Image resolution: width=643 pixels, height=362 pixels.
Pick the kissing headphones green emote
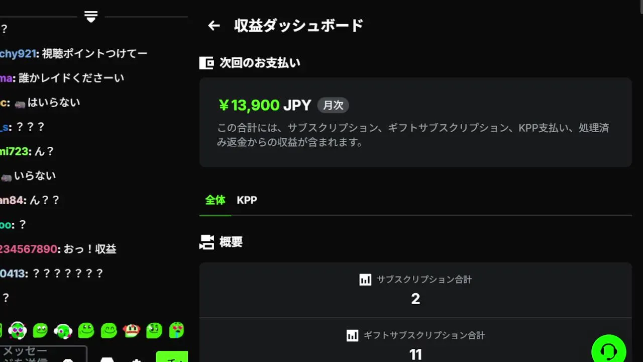coord(63,330)
